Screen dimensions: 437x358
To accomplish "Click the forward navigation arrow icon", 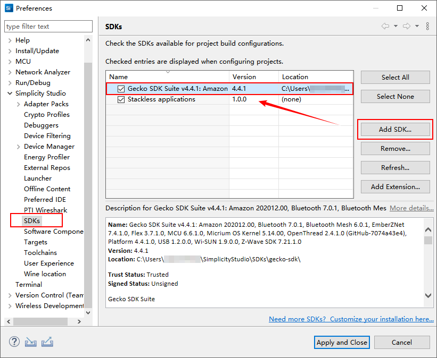I will coord(407,26).
